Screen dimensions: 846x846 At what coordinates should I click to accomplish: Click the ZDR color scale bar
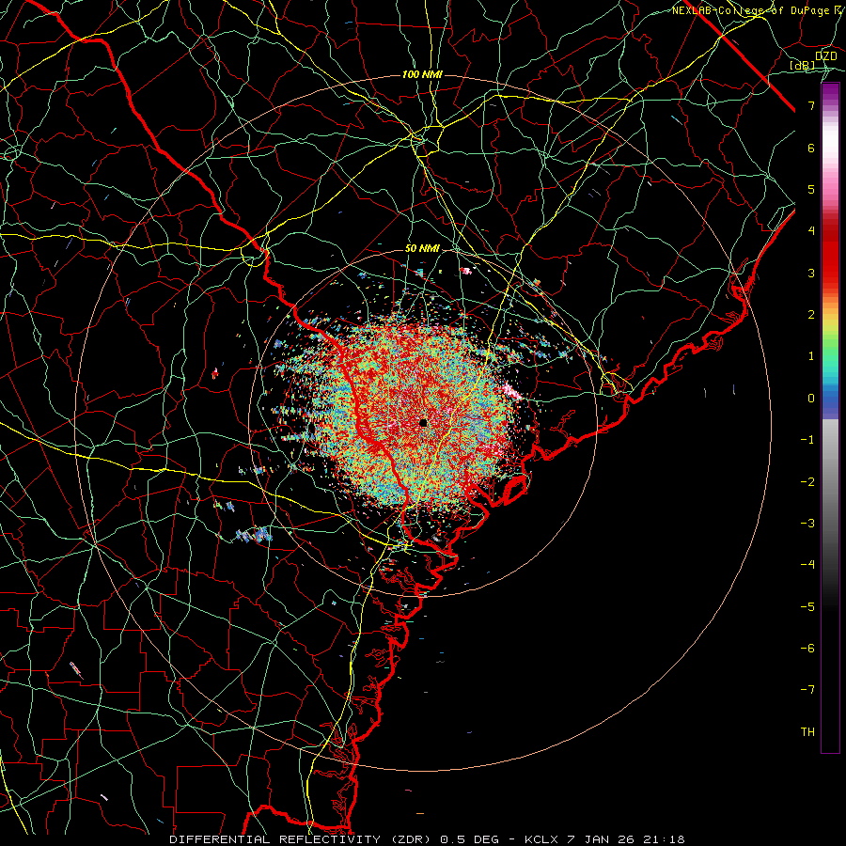[x=830, y=417]
